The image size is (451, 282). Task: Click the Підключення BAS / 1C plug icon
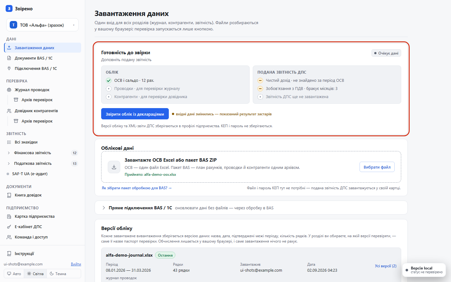9,68
